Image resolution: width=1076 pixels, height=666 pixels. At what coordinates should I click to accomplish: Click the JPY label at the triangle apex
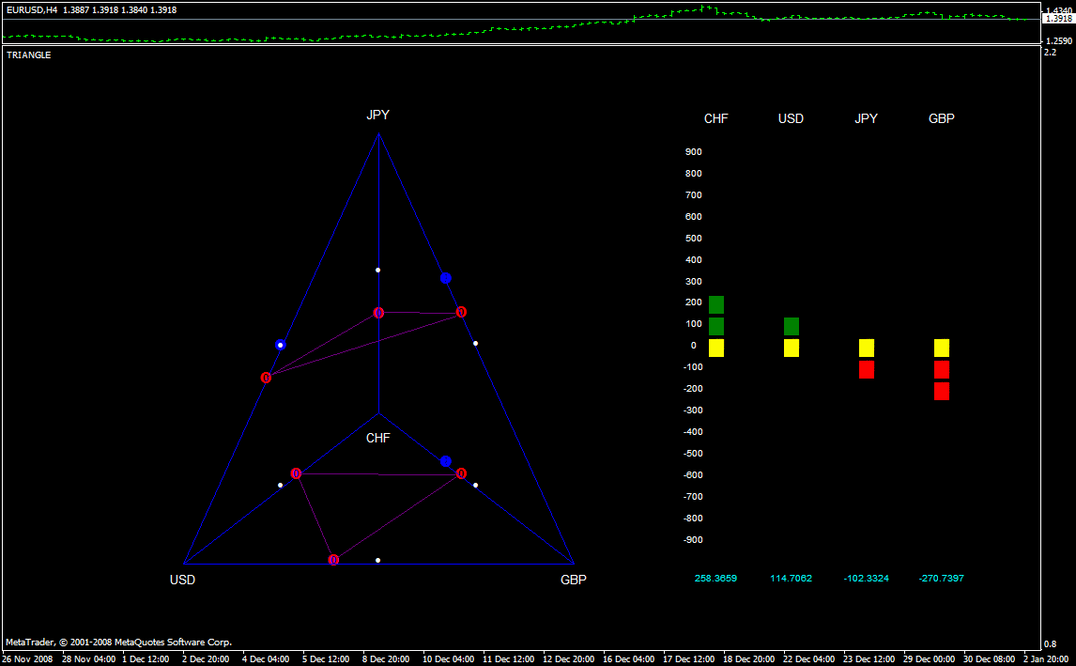[378, 116]
